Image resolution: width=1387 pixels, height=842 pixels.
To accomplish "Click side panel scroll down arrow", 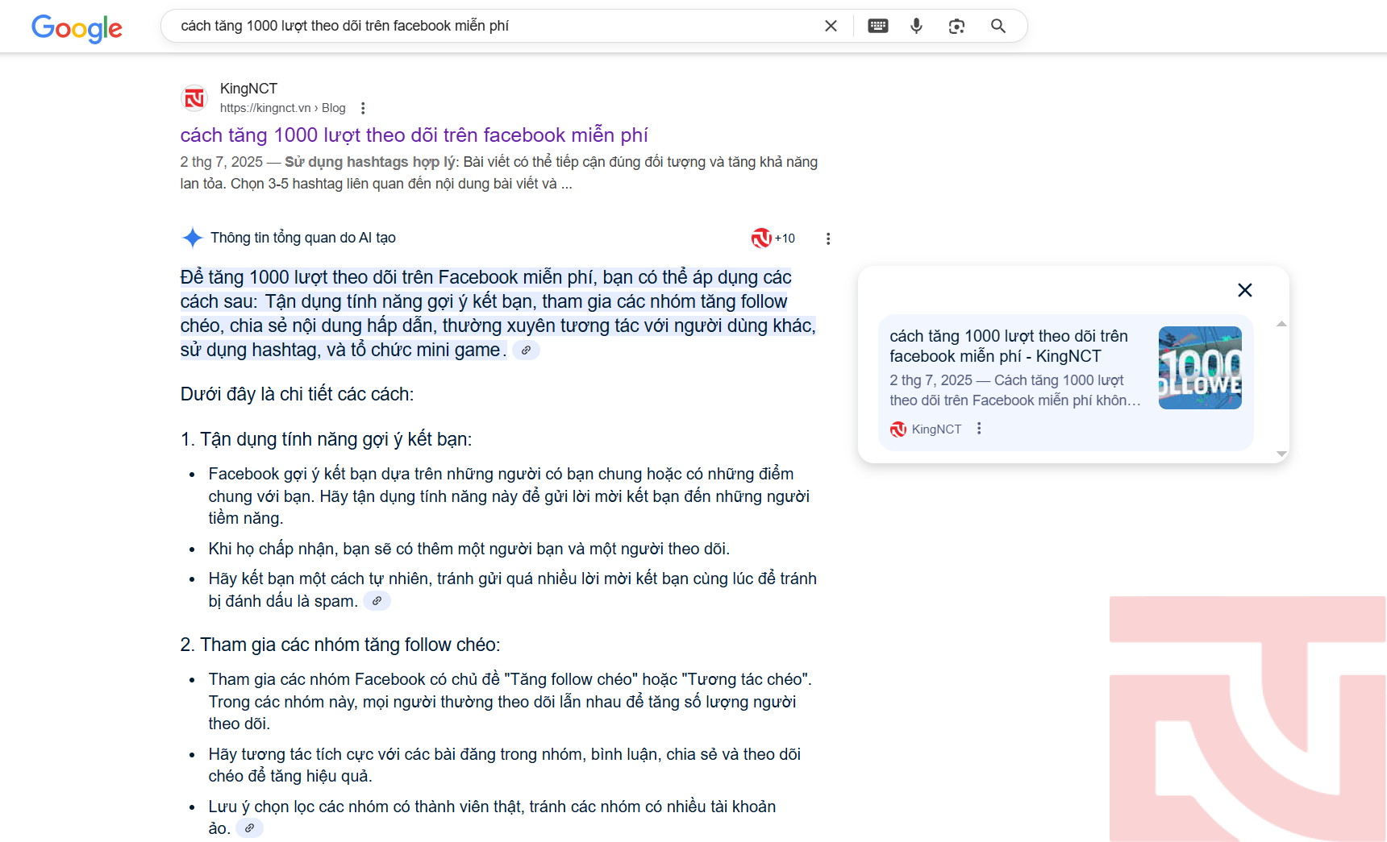I will [1281, 454].
